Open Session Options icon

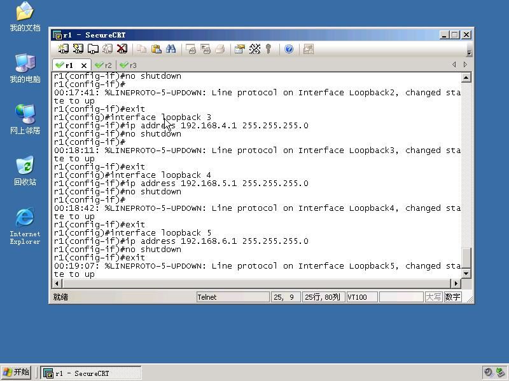[240, 49]
